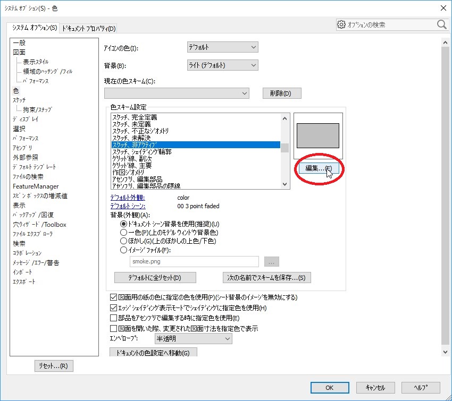The width and height of the screenshot is (452, 401).
Task: Click the デフォルトシーン link
Action: click(128, 206)
